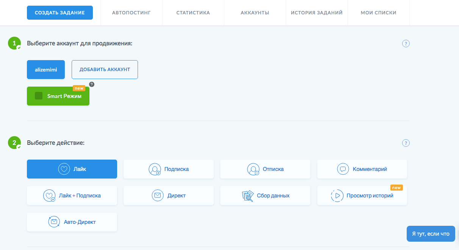Click the Отписка user-minus icon
Screen dimensions: 459x250
pyautogui.click(x=253, y=169)
